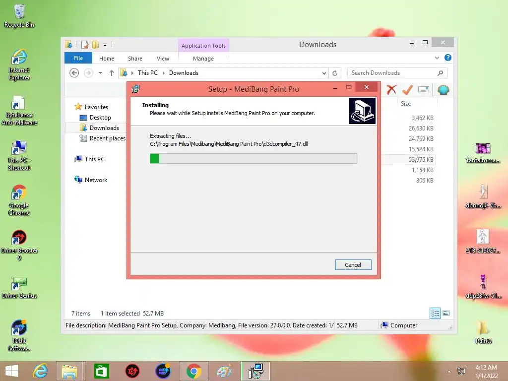Expand breadcrumb arrow after This PC
The height and width of the screenshot is (381, 508).
163,73
